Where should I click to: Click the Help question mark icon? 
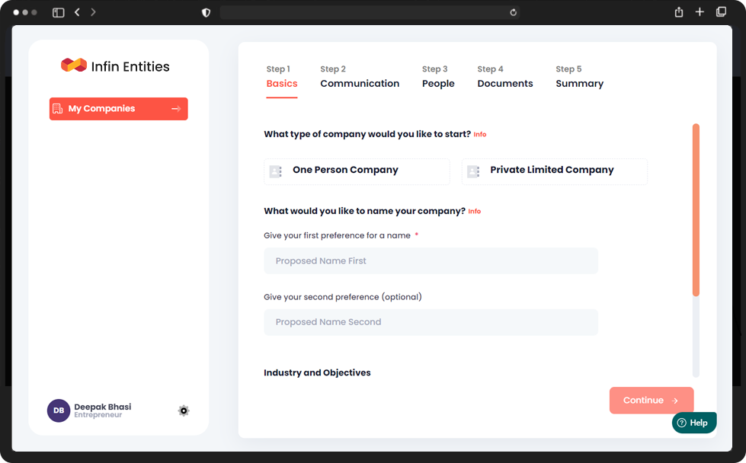682,423
